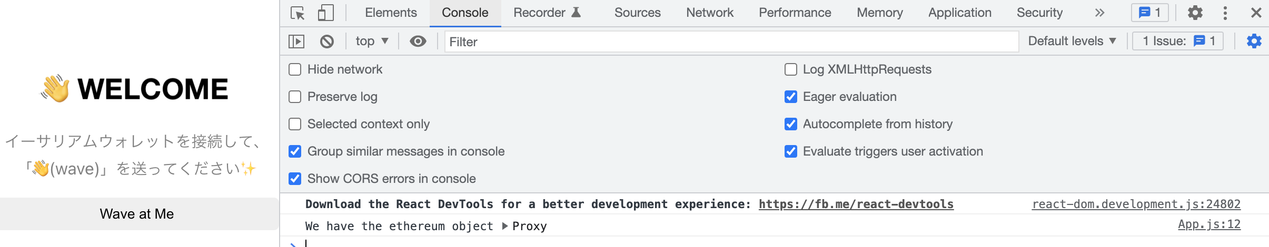1269x247 pixels.
Task: Toggle the device toolbar icon
Action: 326,13
